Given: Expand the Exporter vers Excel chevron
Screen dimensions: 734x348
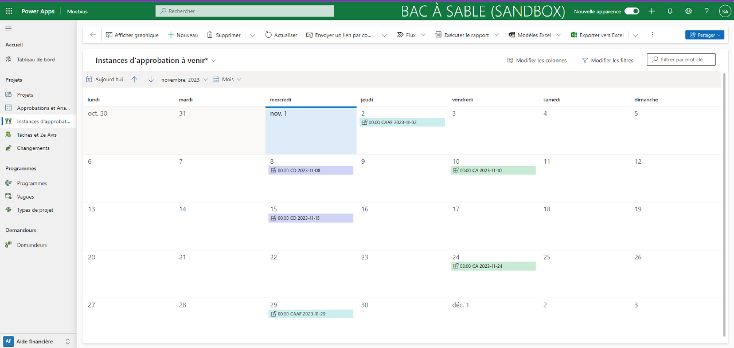Looking at the screenshot, I should (635, 35).
